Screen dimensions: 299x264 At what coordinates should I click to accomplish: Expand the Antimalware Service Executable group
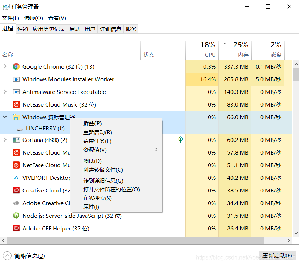point(5,92)
